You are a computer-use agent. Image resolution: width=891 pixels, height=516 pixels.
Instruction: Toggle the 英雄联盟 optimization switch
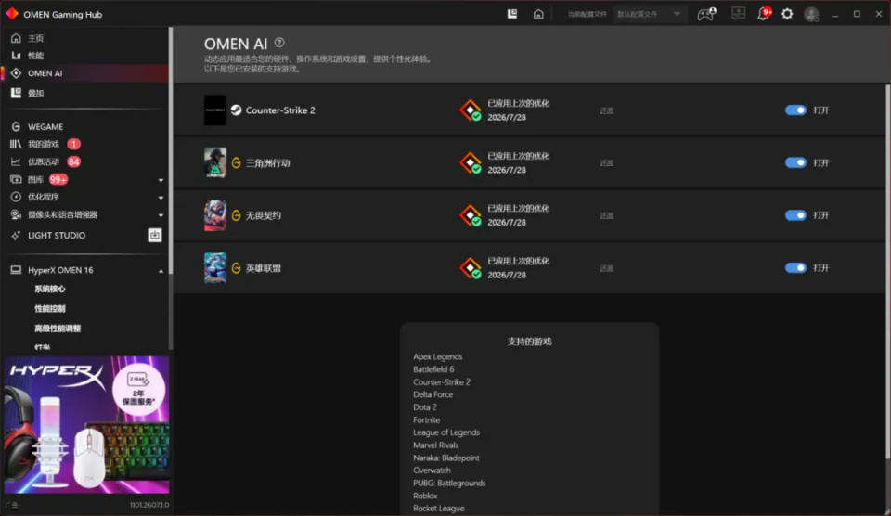pyautogui.click(x=795, y=267)
